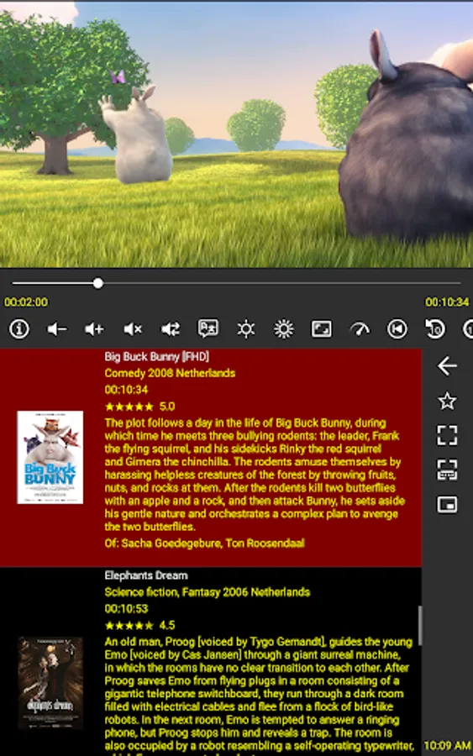The height and width of the screenshot is (756, 473).
Task: Click the Big Buck Bunny plot description
Action: tap(255, 475)
